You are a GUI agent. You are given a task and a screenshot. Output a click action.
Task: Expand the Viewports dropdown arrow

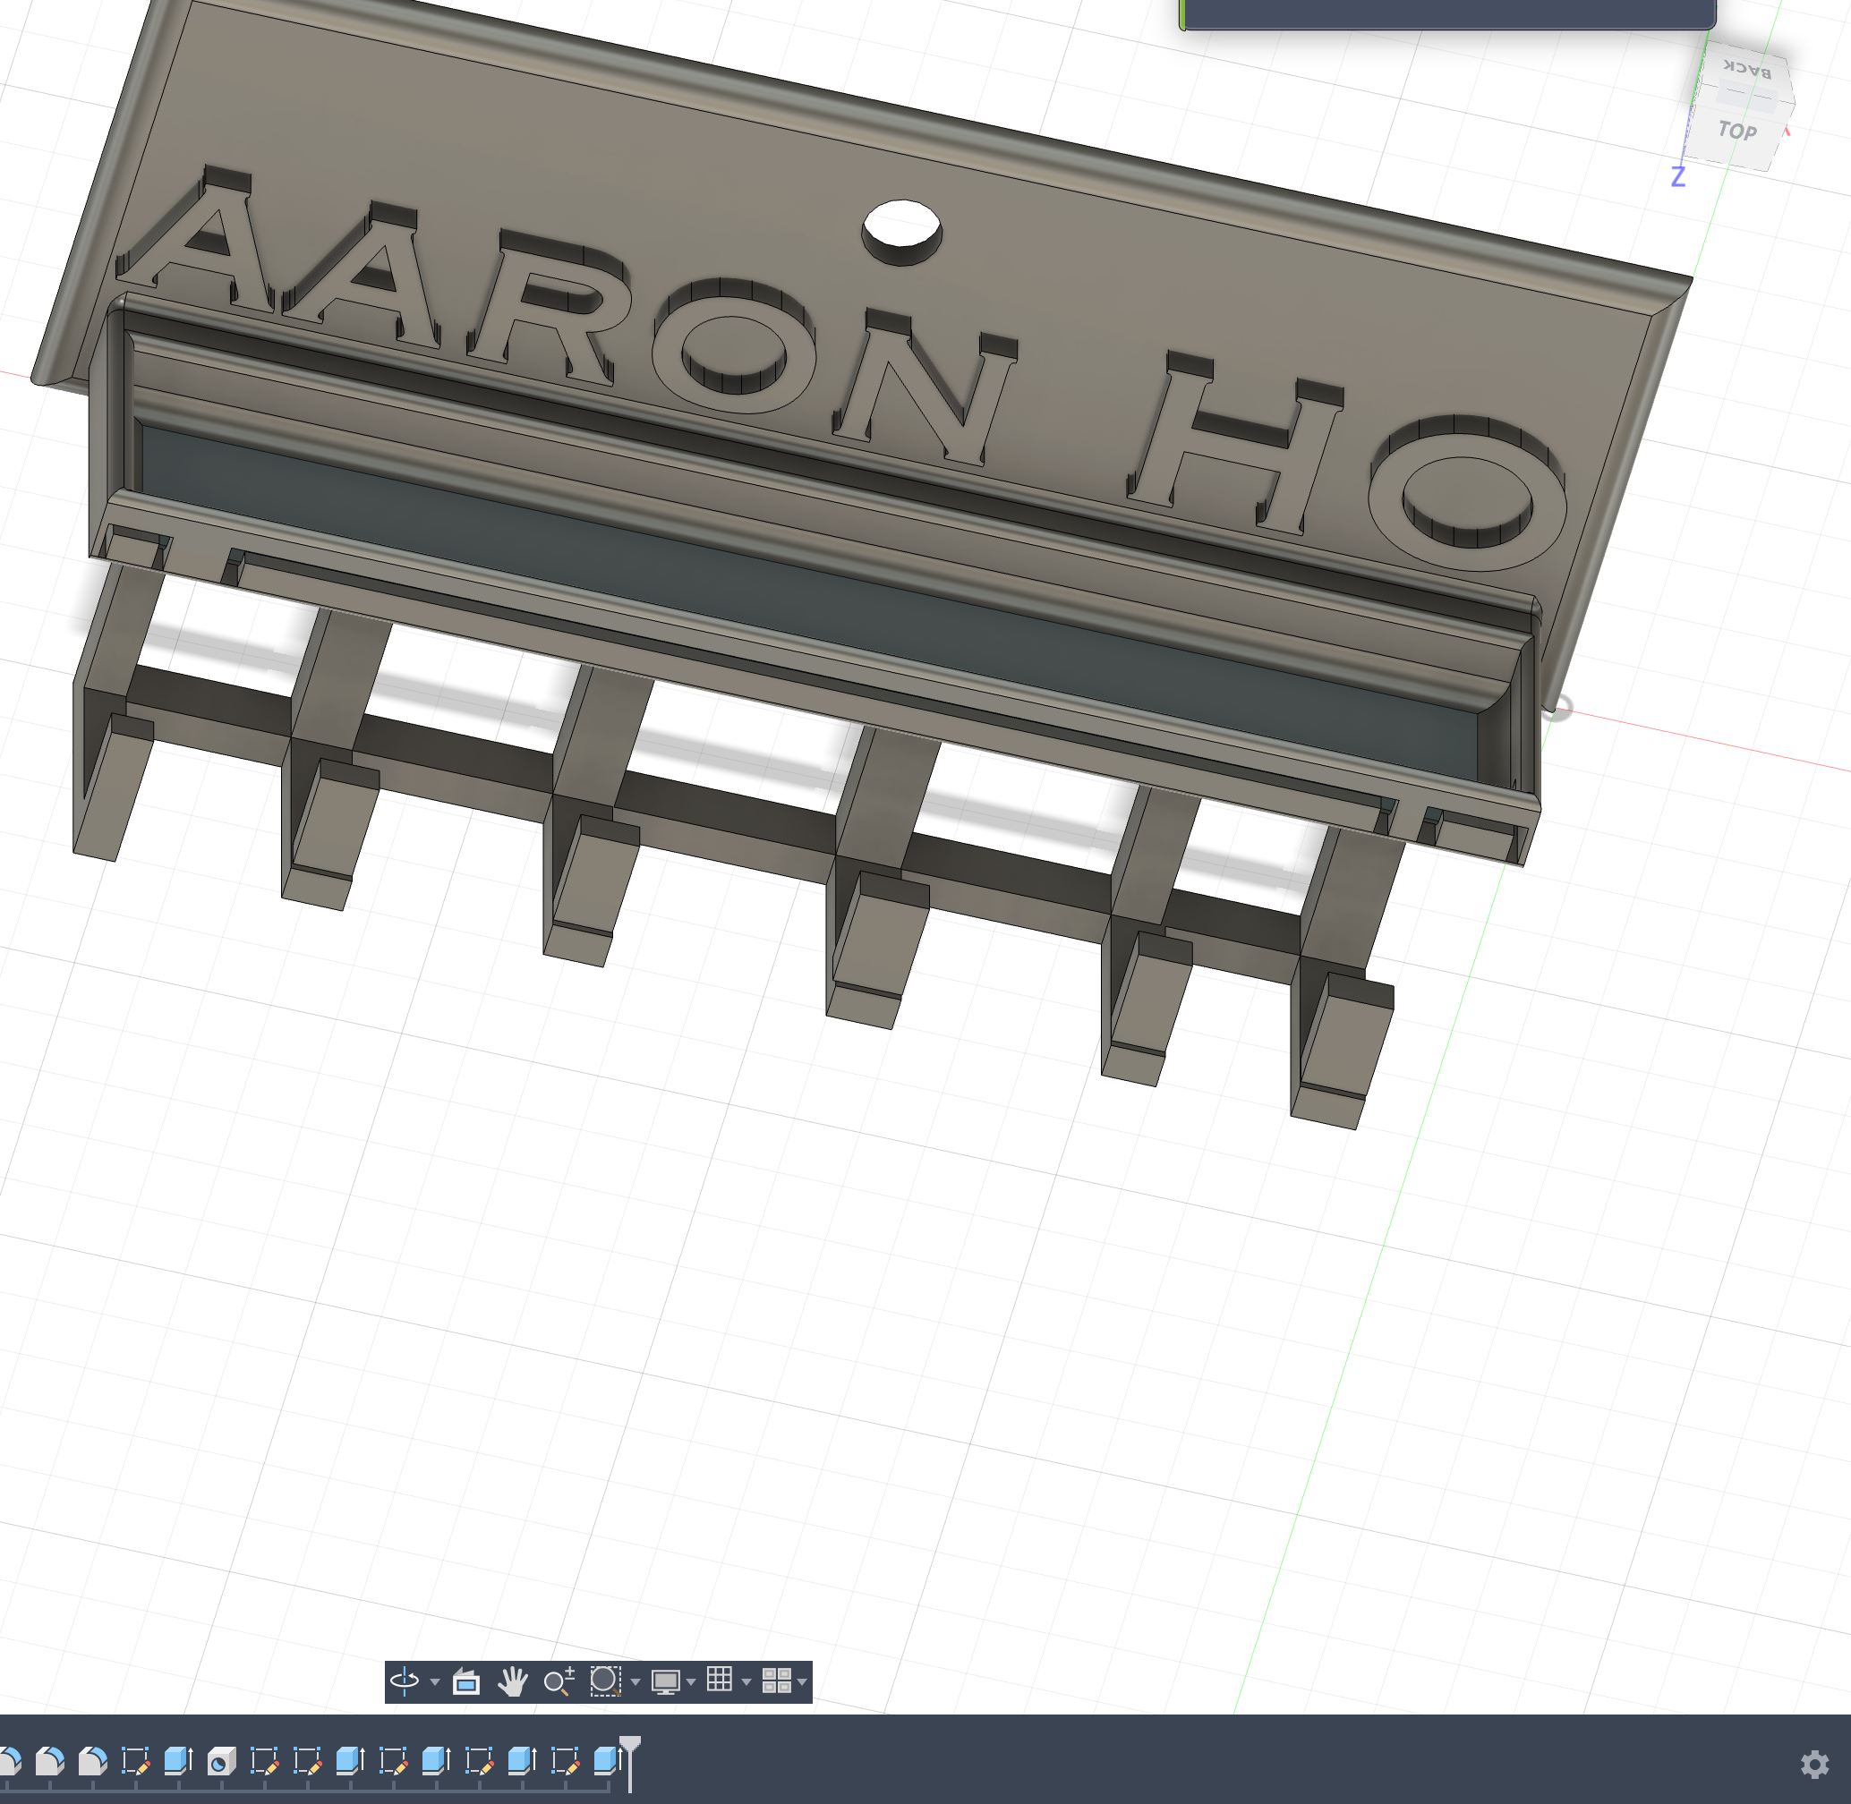pos(802,1681)
